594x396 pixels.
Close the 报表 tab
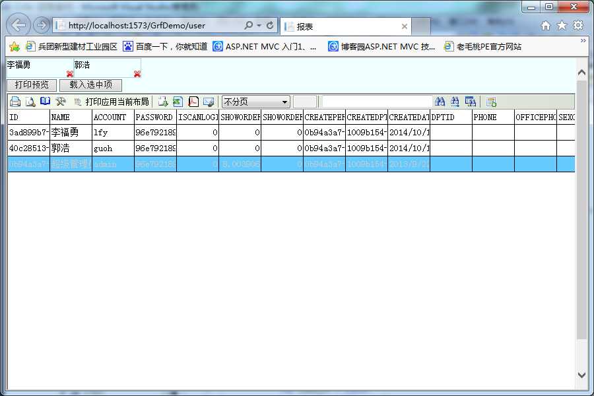click(404, 26)
